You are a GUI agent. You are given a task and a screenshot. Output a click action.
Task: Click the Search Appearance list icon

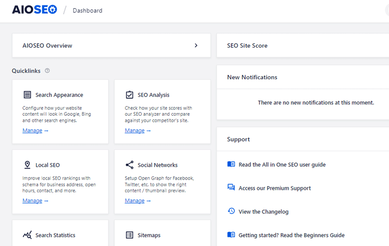(27, 95)
